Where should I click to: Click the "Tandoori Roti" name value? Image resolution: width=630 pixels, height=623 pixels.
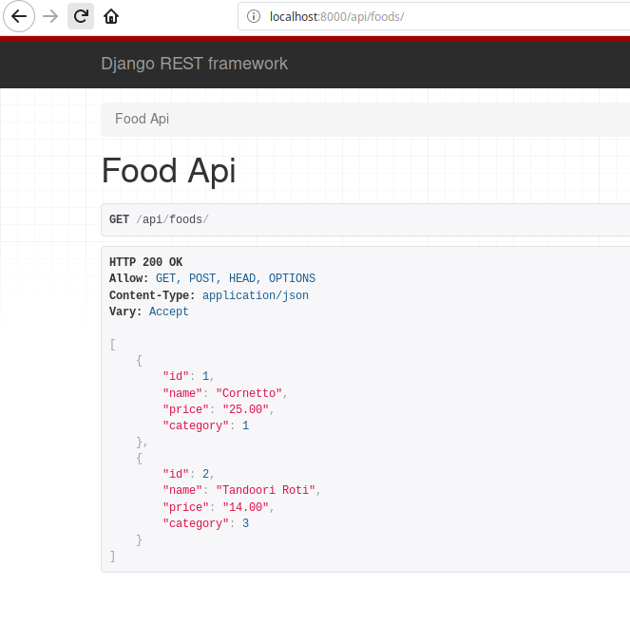pos(265,490)
